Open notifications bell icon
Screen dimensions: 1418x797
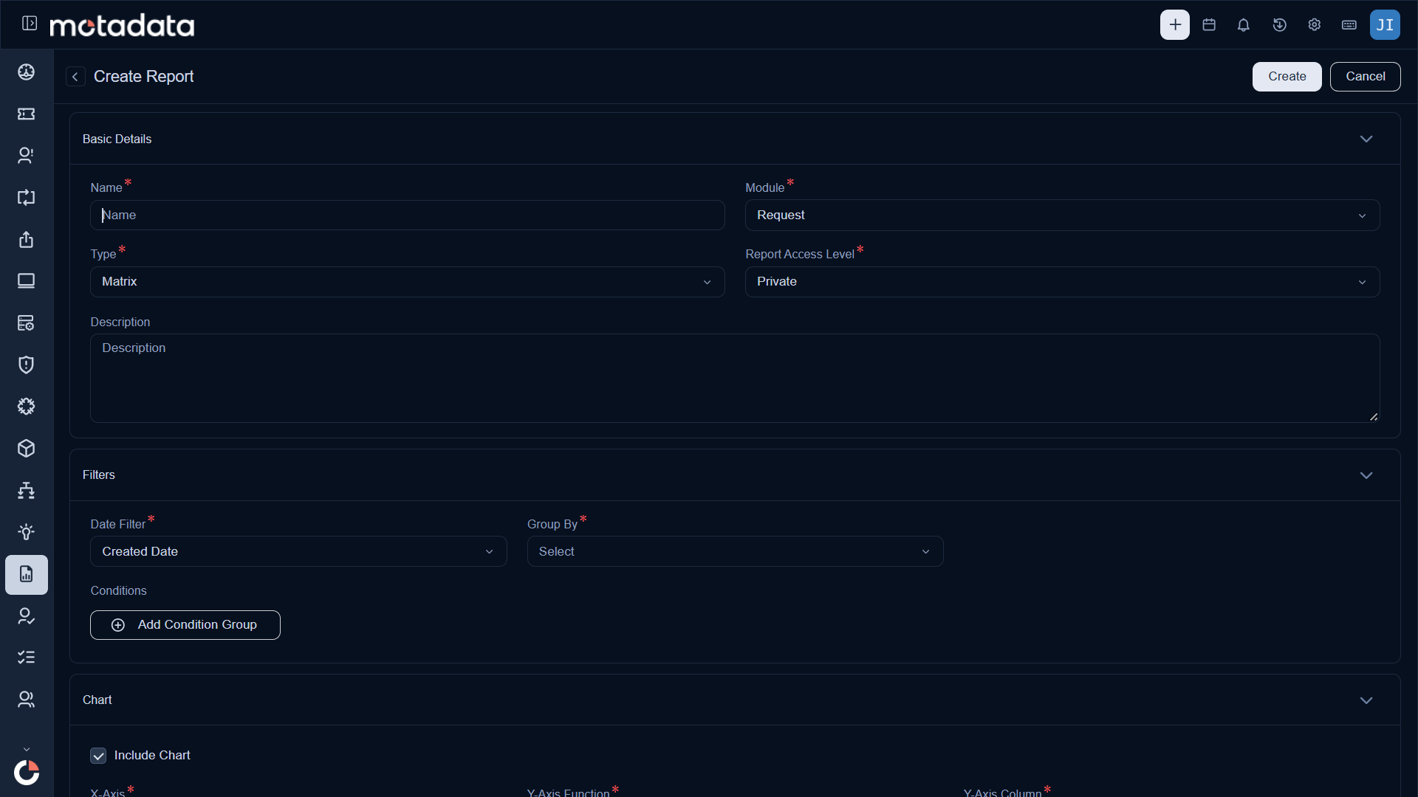tap(1244, 25)
